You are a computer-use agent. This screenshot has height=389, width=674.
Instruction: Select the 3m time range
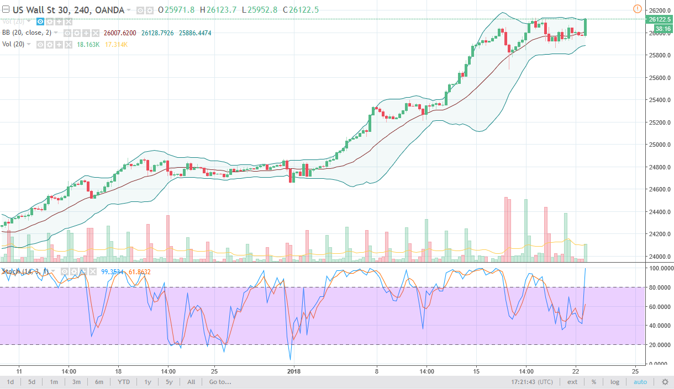[76, 382]
